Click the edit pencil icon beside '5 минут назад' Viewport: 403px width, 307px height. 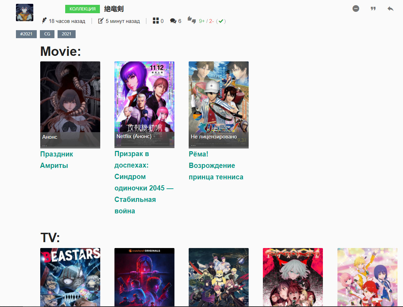pos(101,21)
